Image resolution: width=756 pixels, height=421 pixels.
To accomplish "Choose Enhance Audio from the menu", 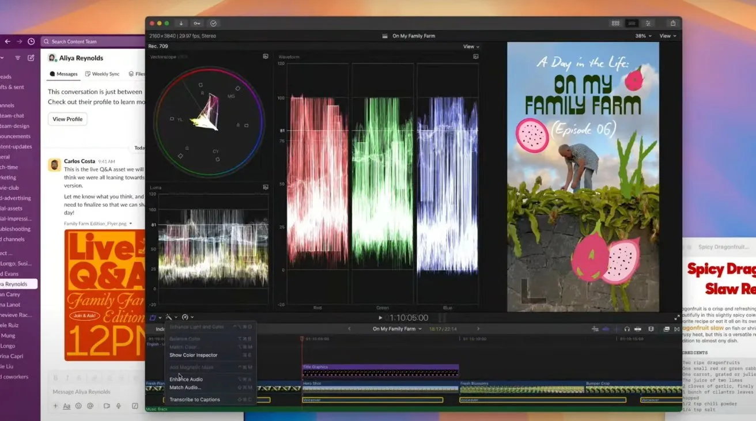I will click(186, 380).
